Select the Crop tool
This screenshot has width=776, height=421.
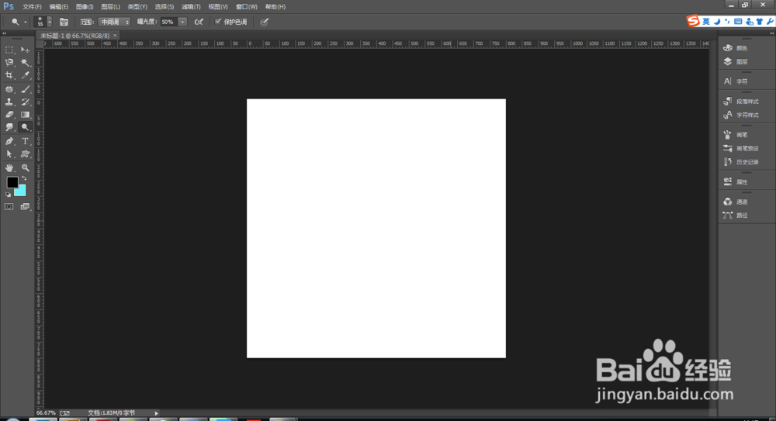coord(9,75)
